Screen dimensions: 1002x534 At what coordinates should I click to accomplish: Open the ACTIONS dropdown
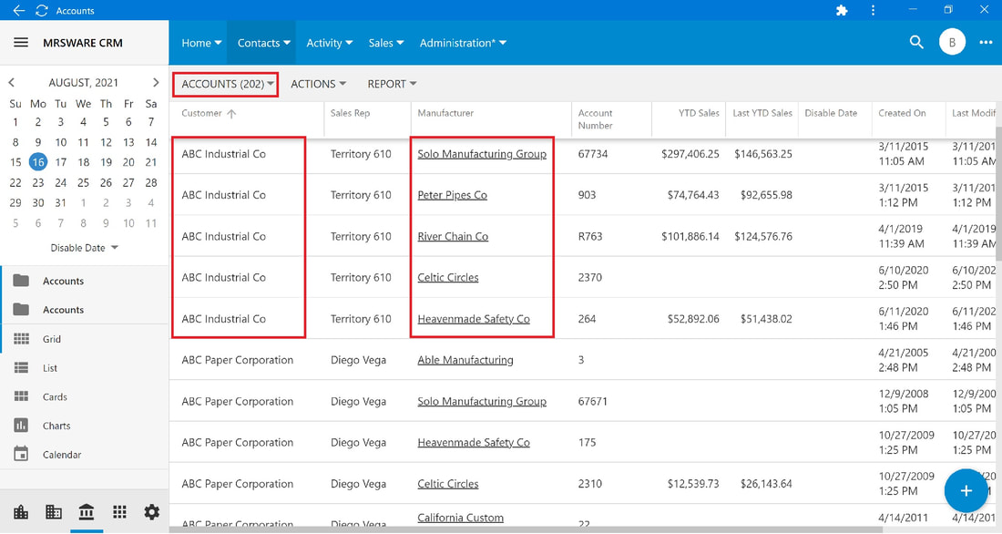[318, 84]
